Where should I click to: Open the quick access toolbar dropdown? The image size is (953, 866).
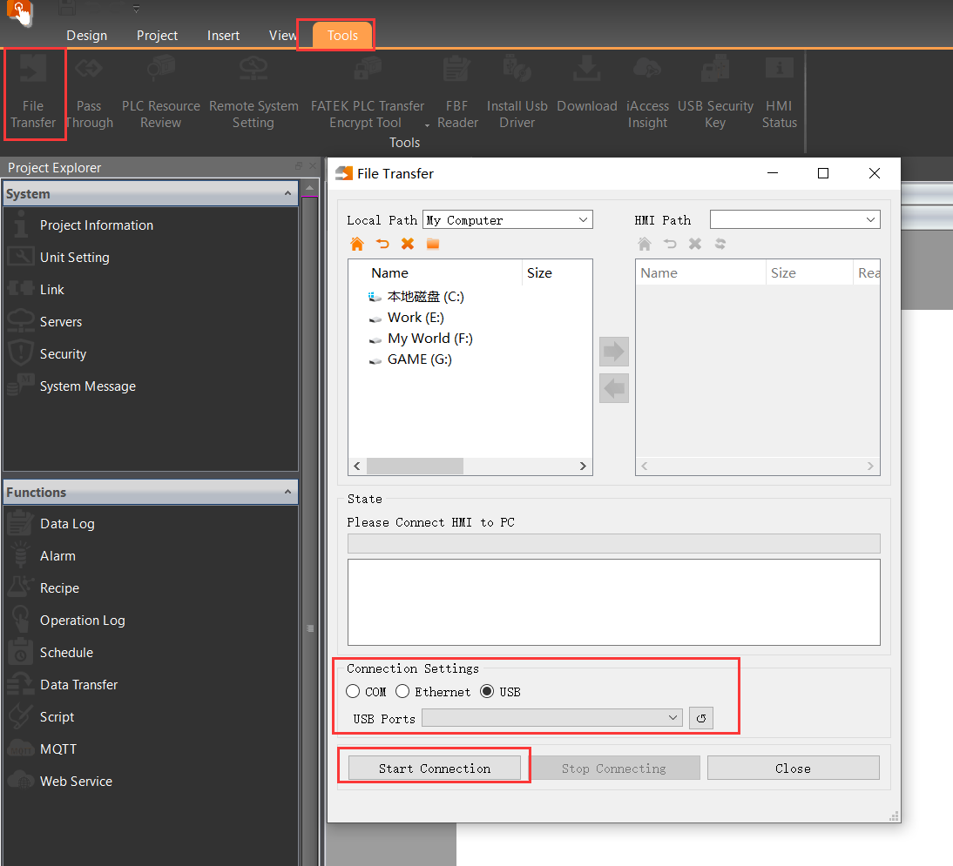click(x=136, y=9)
